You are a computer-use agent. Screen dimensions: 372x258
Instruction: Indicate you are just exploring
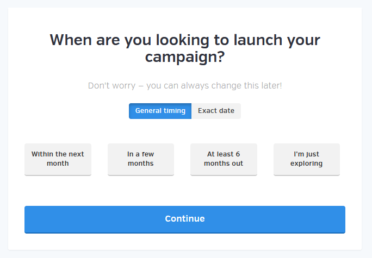pyautogui.click(x=307, y=159)
